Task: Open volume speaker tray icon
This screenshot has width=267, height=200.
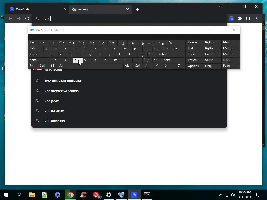Action: (x=233, y=195)
